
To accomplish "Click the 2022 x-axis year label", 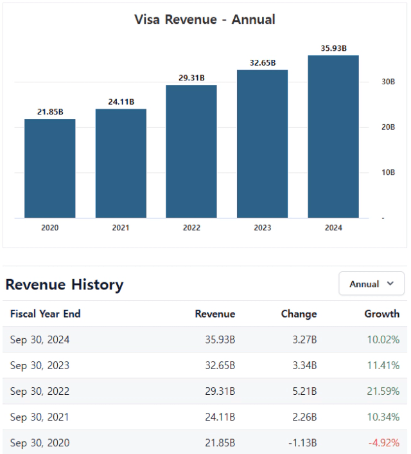I will [x=191, y=228].
